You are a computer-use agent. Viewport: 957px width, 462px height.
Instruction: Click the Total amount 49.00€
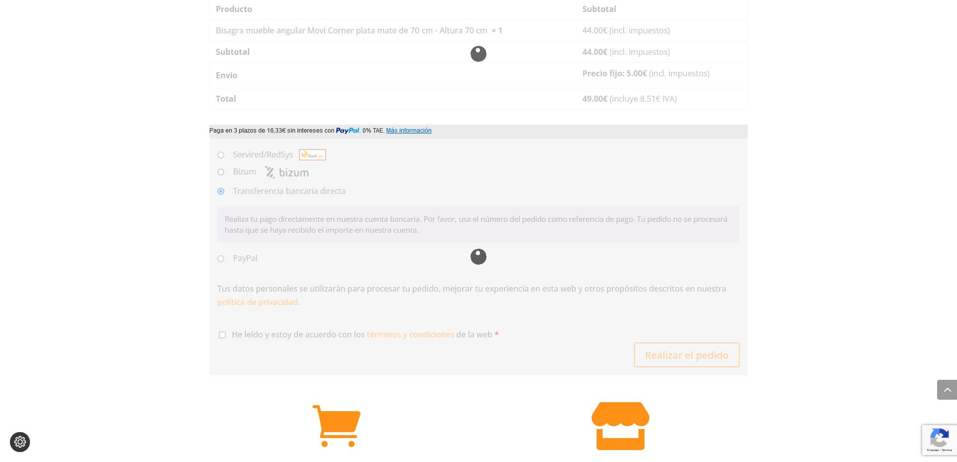pyautogui.click(x=595, y=99)
